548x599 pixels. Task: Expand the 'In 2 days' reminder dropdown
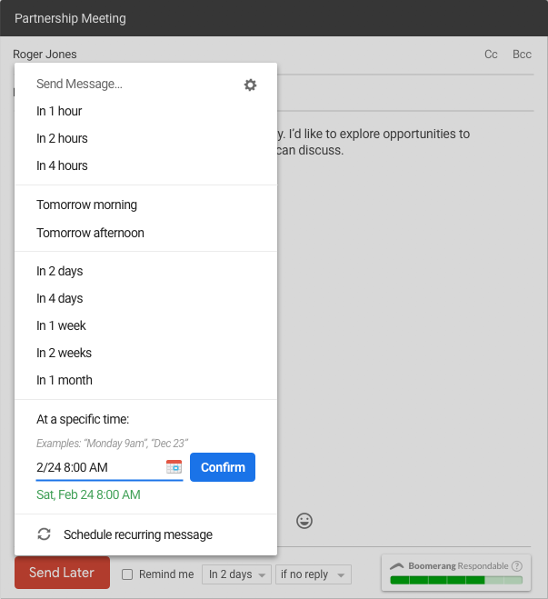[237, 574]
